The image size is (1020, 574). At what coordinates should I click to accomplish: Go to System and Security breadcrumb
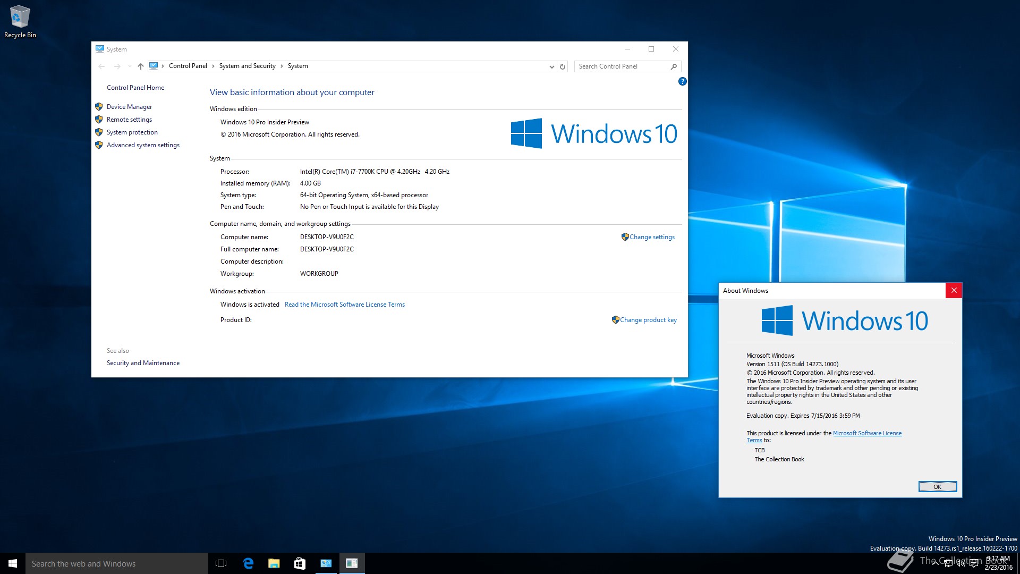(x=247, y=66)
